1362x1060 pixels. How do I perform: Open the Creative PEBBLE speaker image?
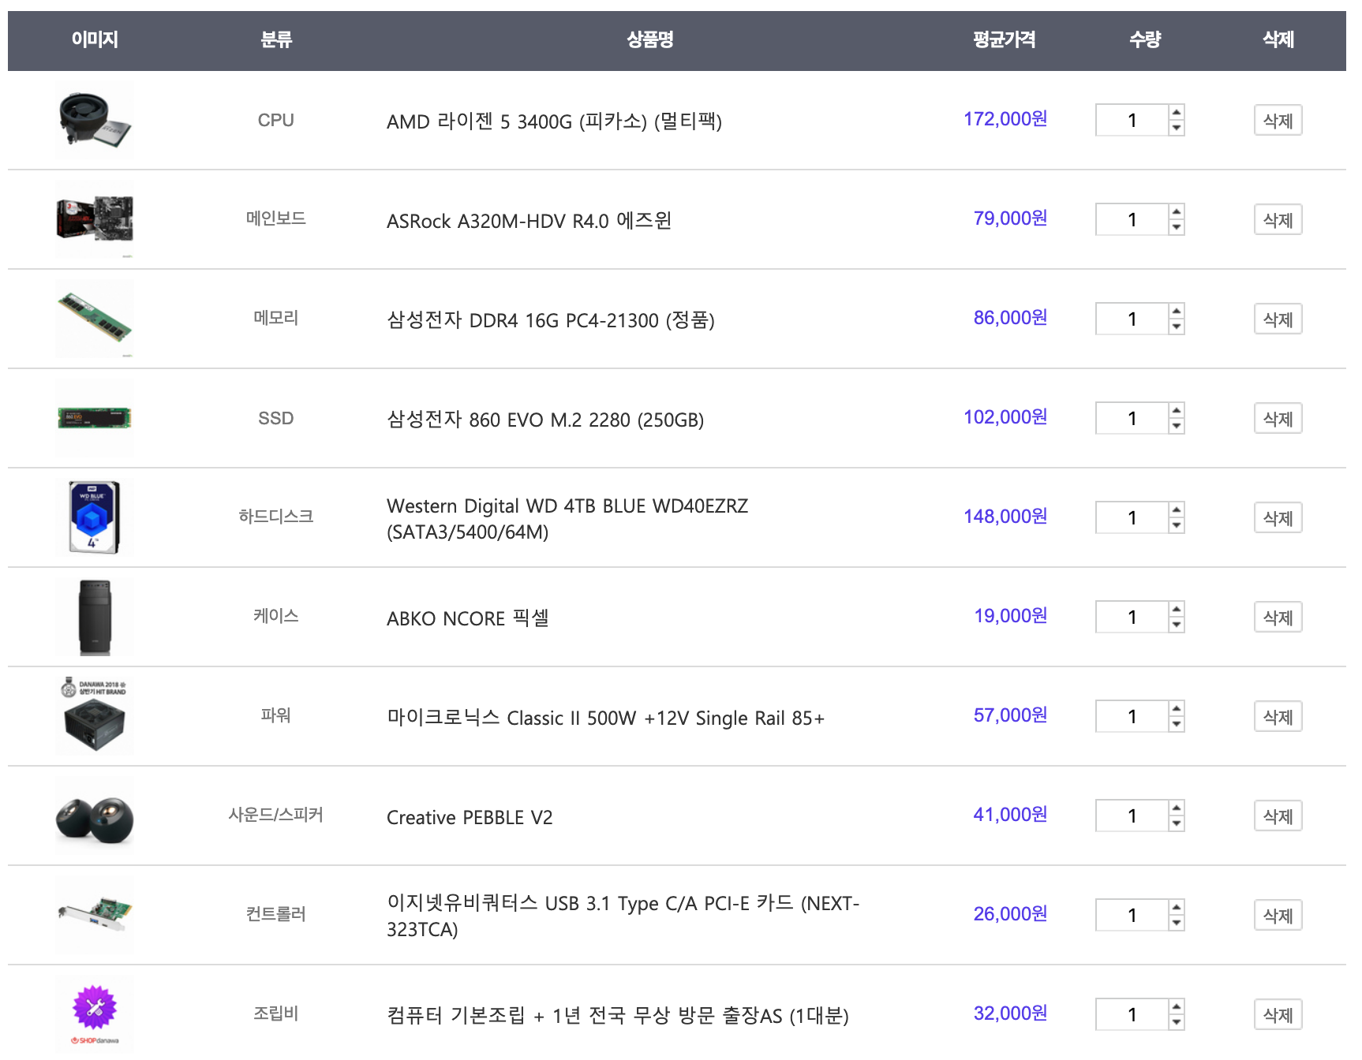(95, 817)
